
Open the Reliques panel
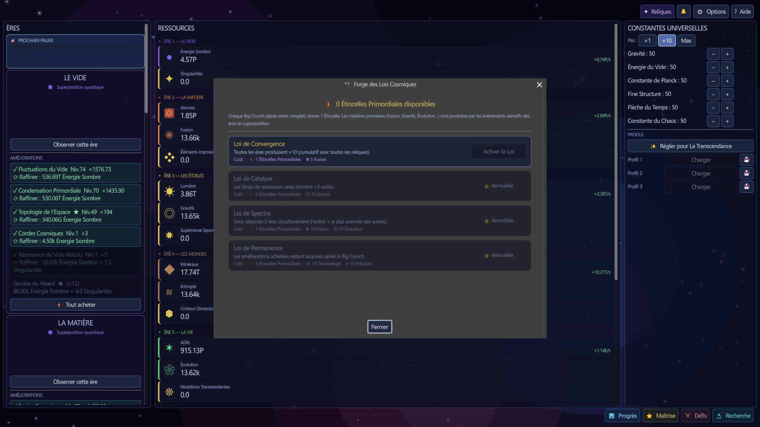(x=657, y=11)
